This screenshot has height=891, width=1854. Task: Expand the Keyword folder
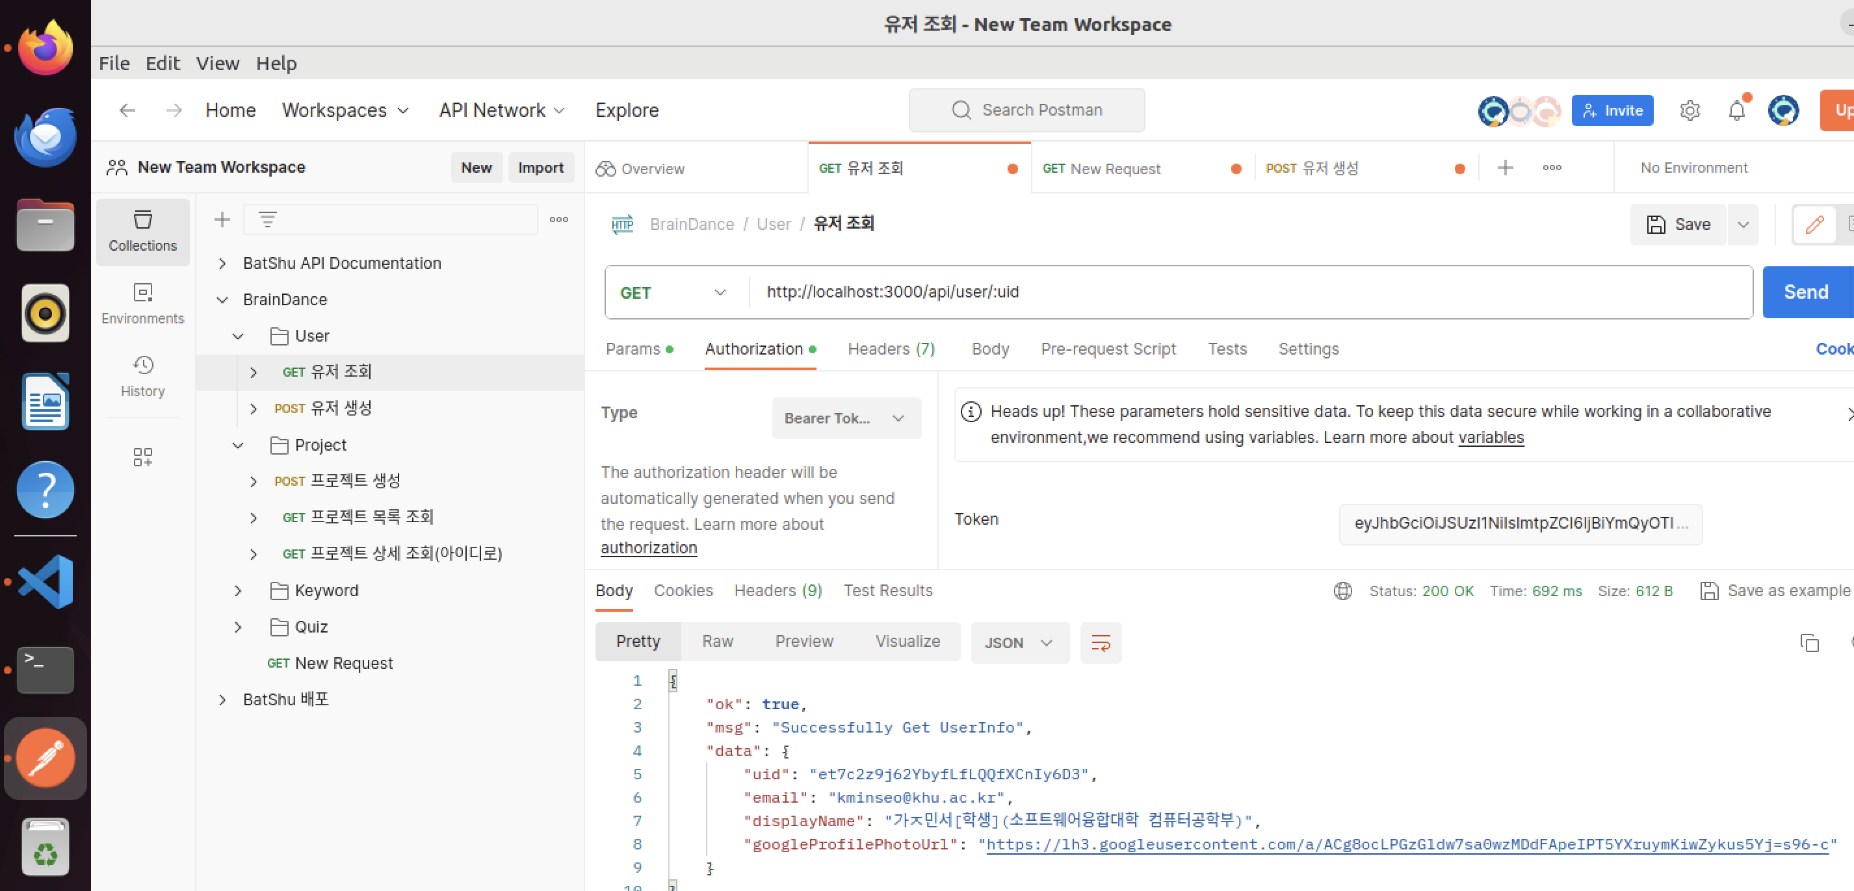click(237, 590)
